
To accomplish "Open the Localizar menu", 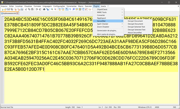I will click(x=19, y=6).
